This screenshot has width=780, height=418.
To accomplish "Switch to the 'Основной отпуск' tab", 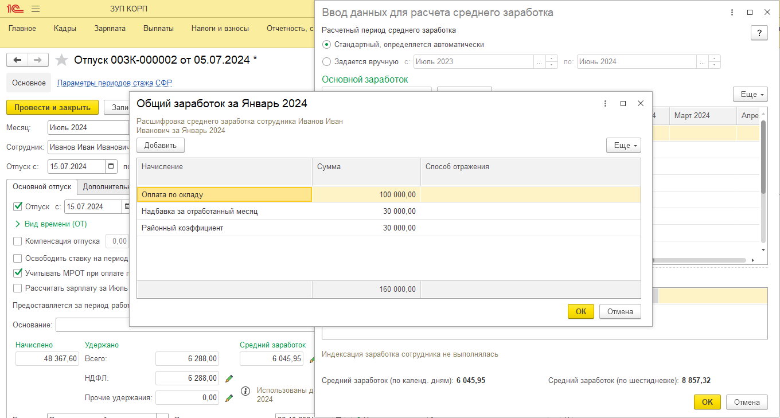I will coord(42,187).
